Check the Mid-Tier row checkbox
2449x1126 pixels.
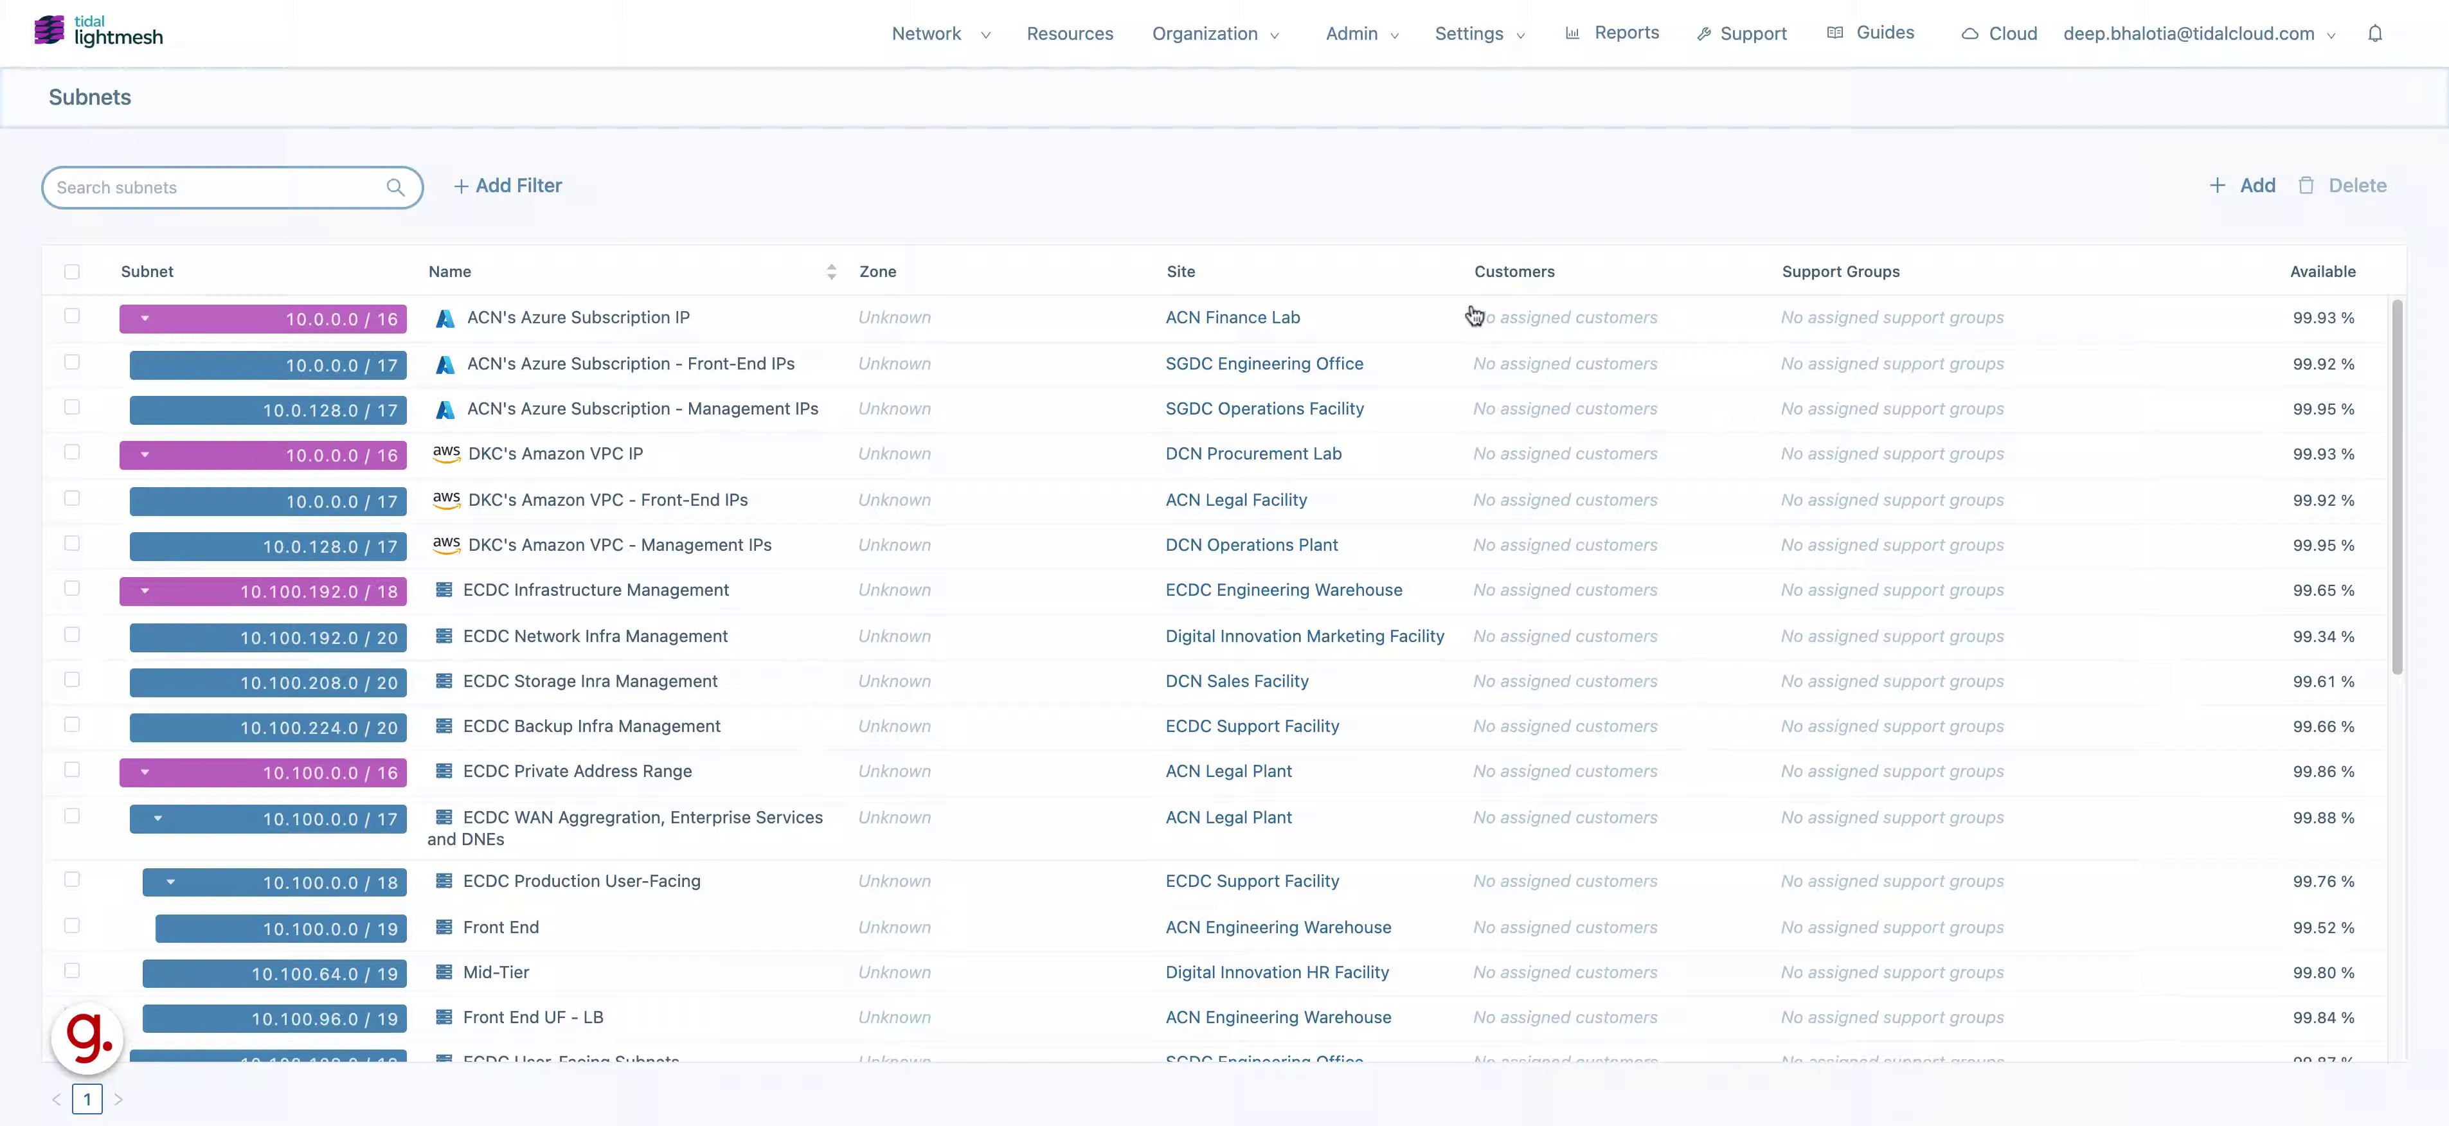[x=72, y=971]
